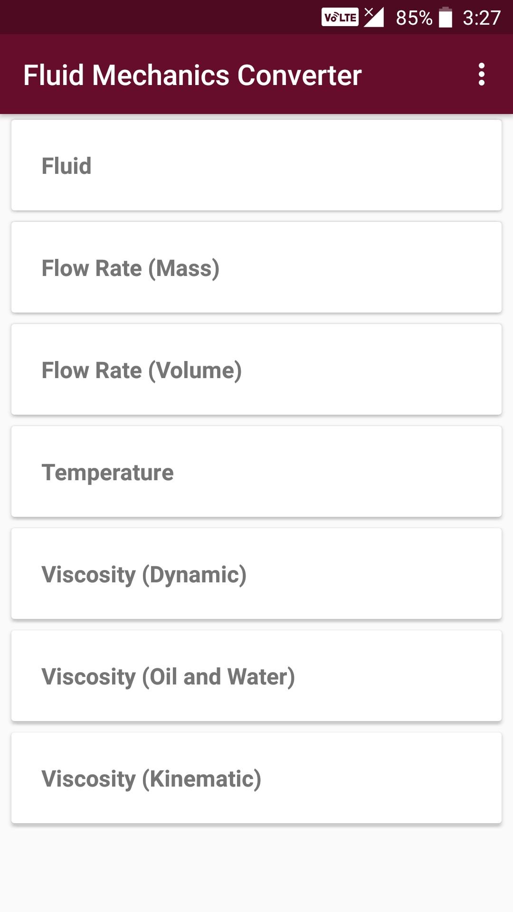Tap the 'Fluid' label text
Screen dimensions: 513x912
click(x=66, y=166)
